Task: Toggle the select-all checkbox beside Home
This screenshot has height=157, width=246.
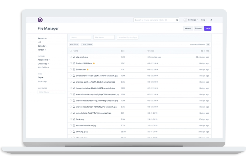Action: (x=71, y=51)
